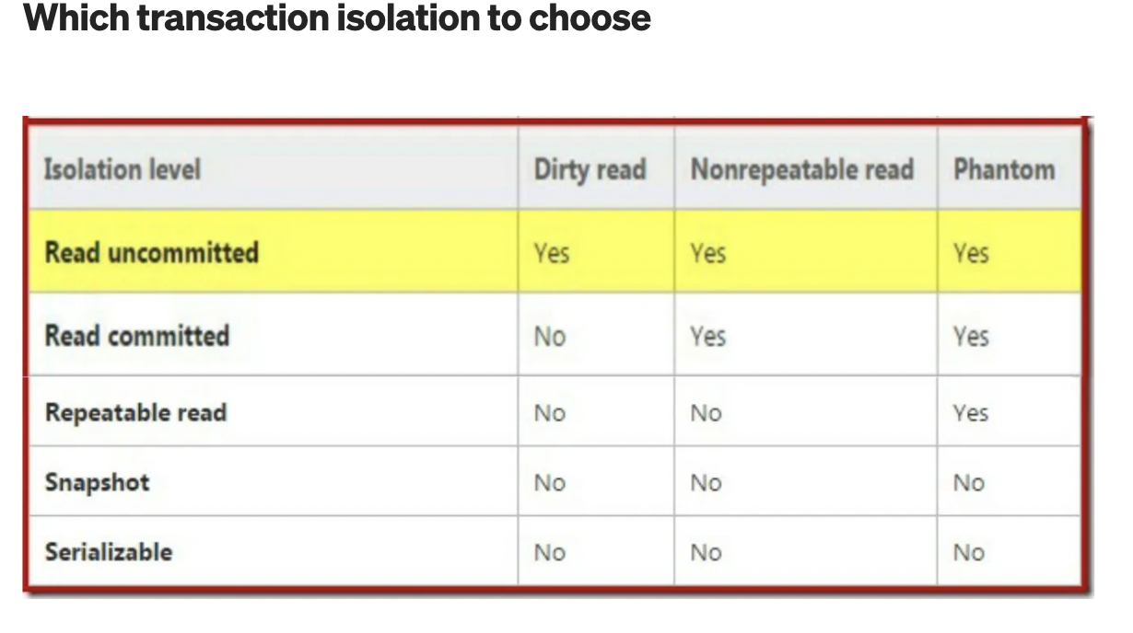Select the "Dirty read" column header
Image resolution: width=1133 pixels, height=633 pixels.
[x=590, y=169]
